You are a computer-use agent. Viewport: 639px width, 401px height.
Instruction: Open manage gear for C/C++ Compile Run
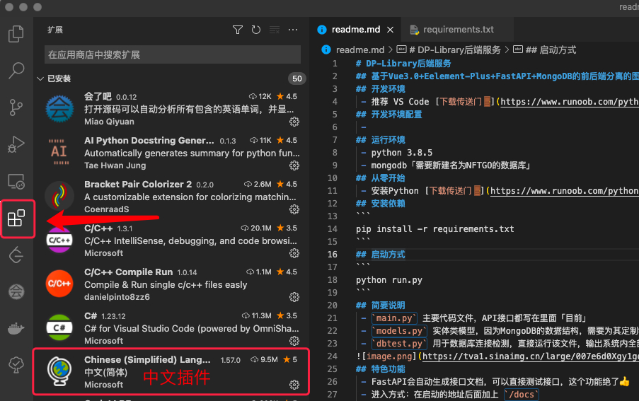tap(294, 297)
